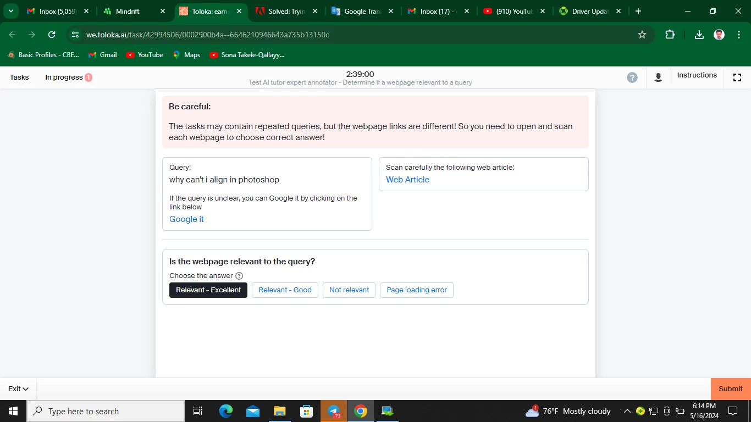Bookmark this page with the star icon
Image resolution: width=751 pixels, height=422 pixels.
pos(642,35)
